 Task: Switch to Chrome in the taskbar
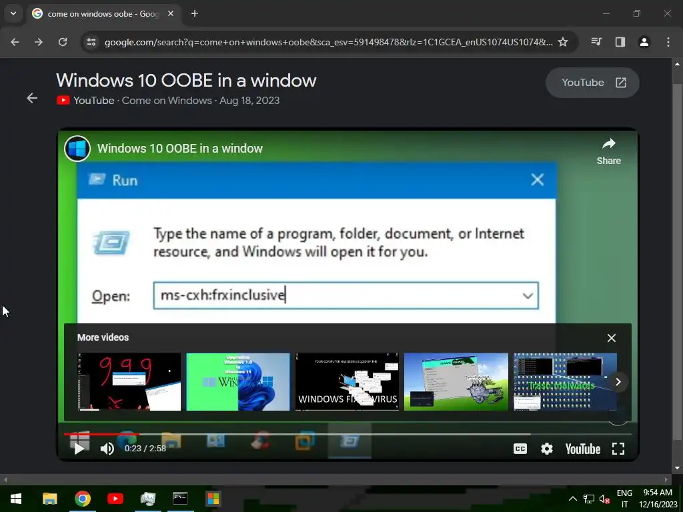(x=82, y=499)
